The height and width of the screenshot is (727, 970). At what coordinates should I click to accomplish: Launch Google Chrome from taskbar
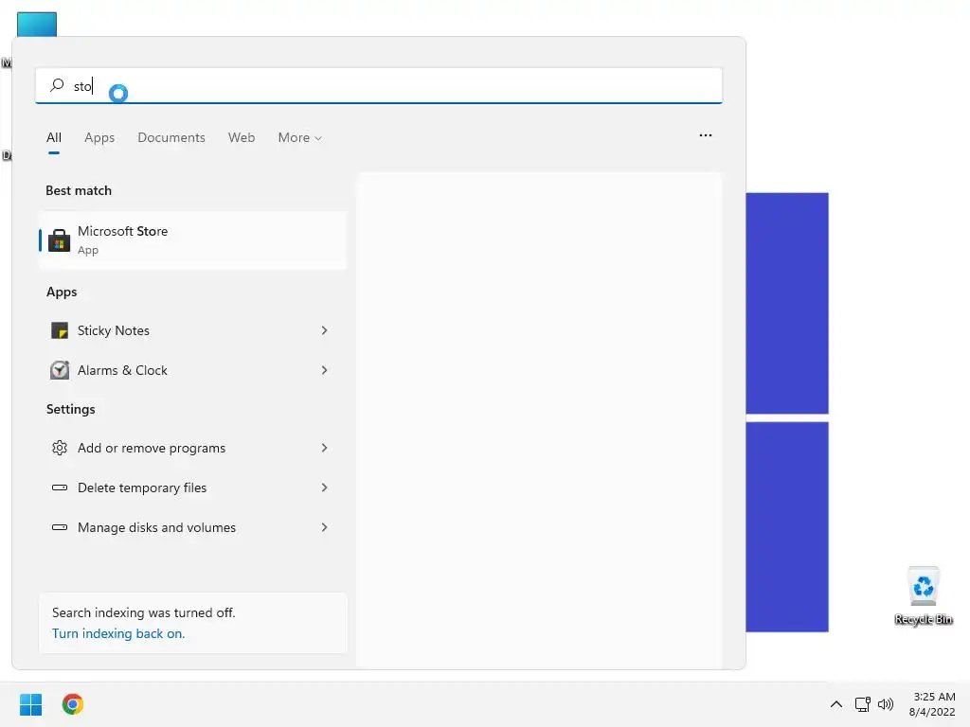pos(72,704)
